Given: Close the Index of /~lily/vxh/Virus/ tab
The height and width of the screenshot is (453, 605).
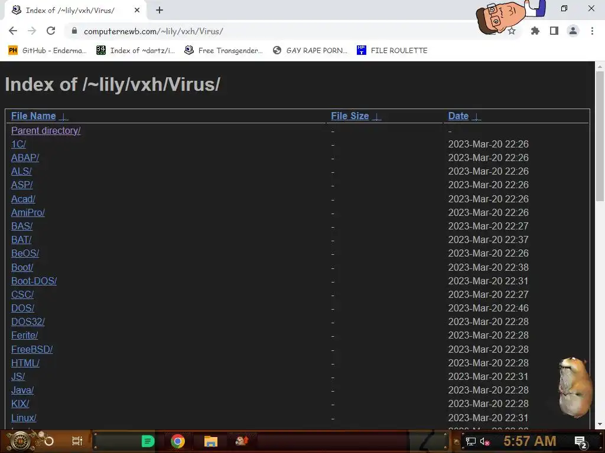Looking at the screenshot, I should [x=137, y=11].
